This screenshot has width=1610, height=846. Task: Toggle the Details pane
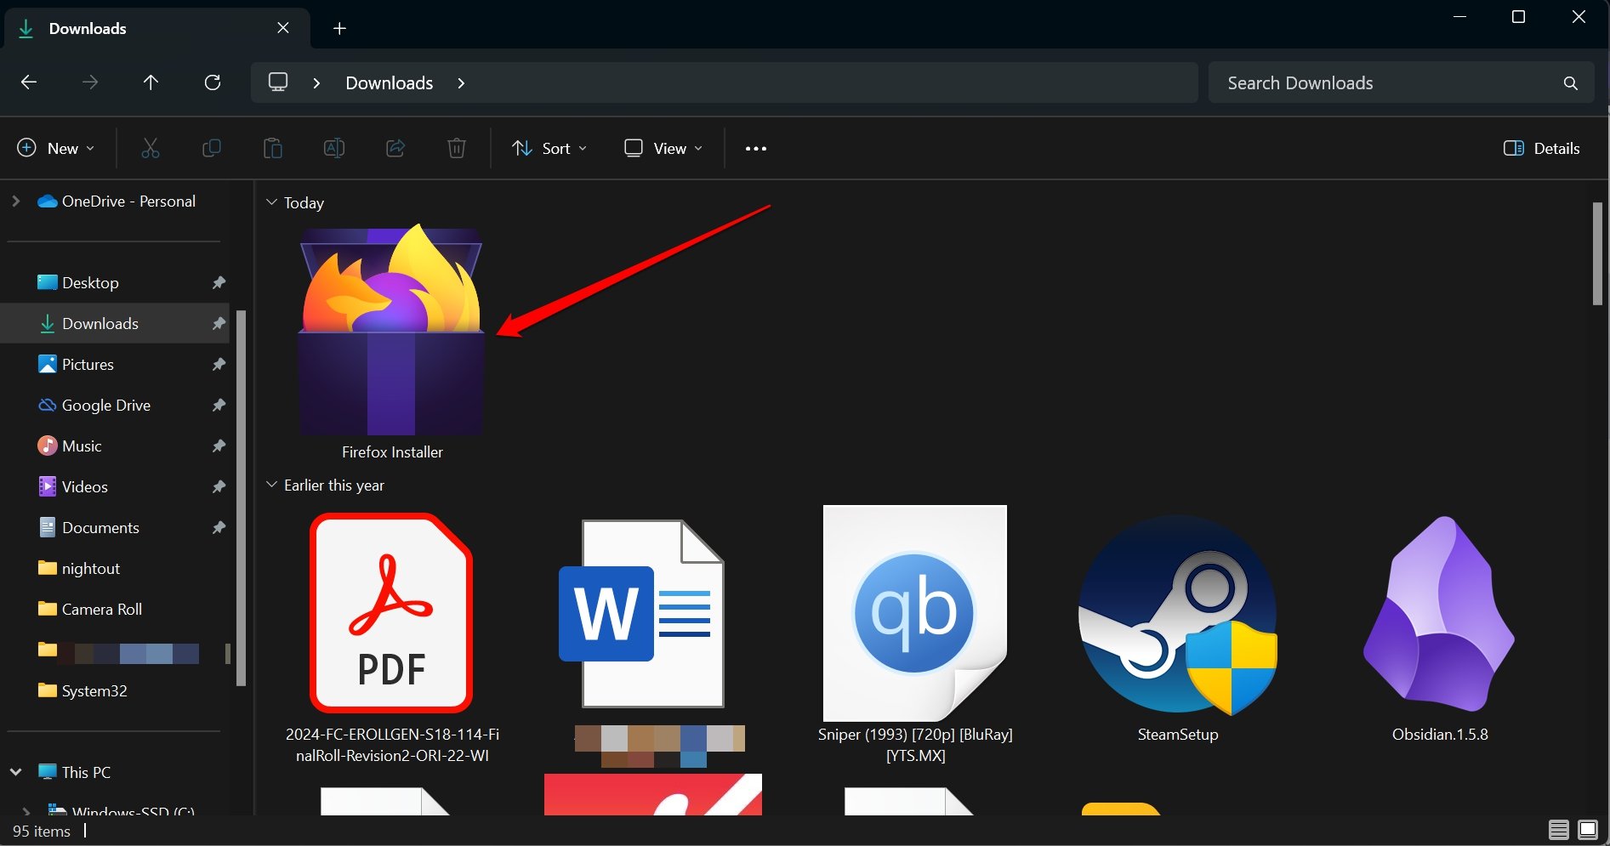click(1542, 148)
